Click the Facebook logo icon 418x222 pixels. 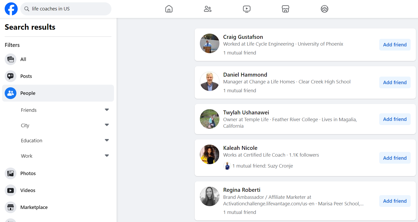pyautogui.click(x=11, y=9)
